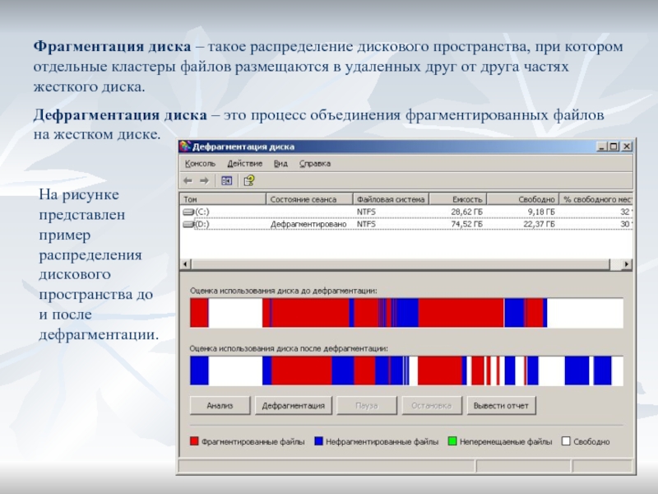Sort by the Том column header
Image resolution: width=658 pixels, height=494 pixels.
click(223, 199)
